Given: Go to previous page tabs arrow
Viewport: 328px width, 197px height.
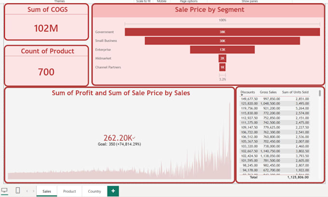Looking at the screenshot, I should (27, 191).
